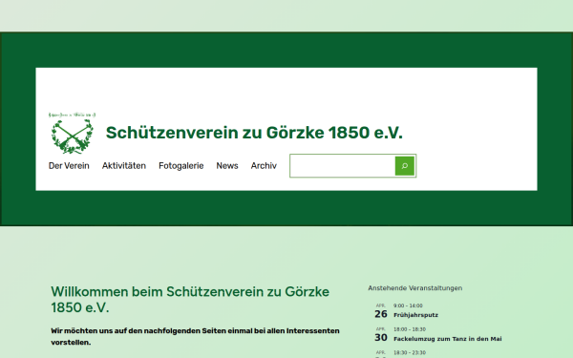Open the Archiv menu item
573x358 pixels.
pos(264,166)
